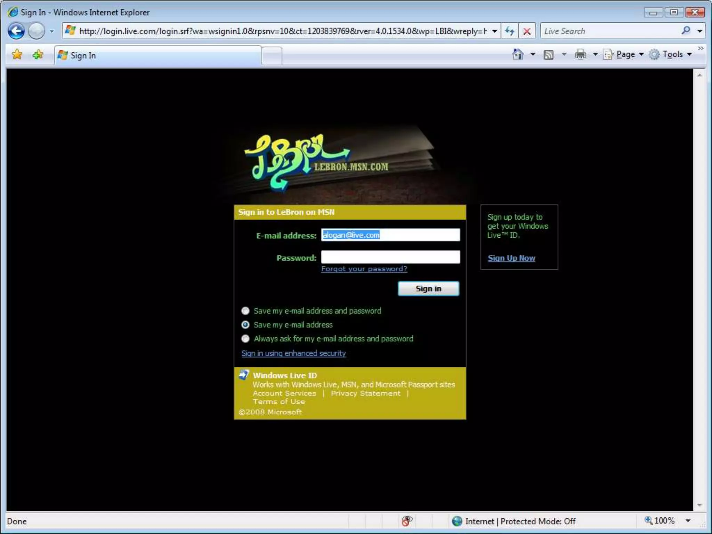Open the Page menu
Screen dimensions: 712x534
tap(623, 54)
